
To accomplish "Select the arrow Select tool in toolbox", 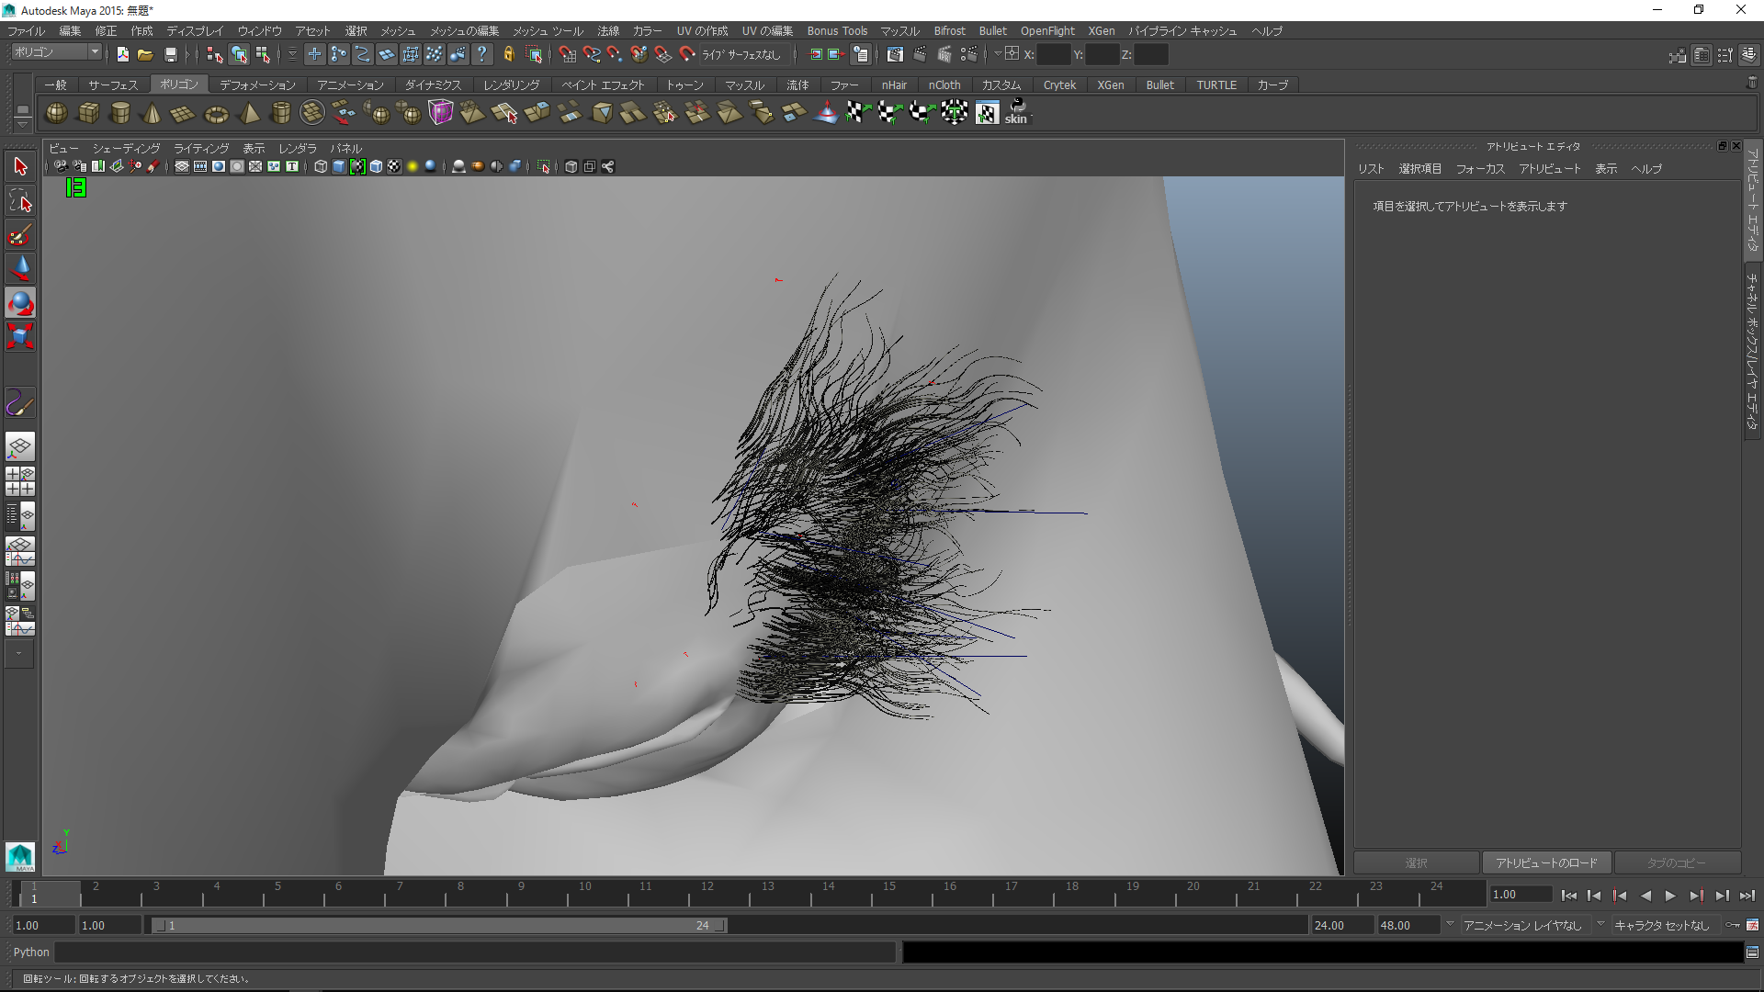I will 20,166.
